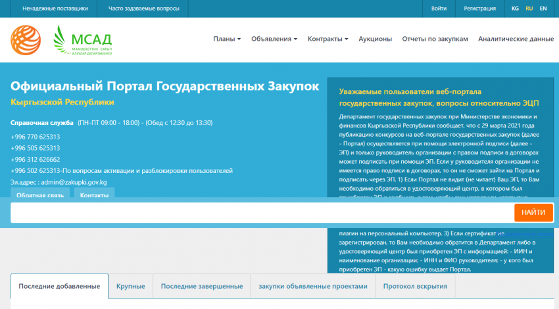Switch language to KG
559x309 pixels.
[x=515, y=9]
